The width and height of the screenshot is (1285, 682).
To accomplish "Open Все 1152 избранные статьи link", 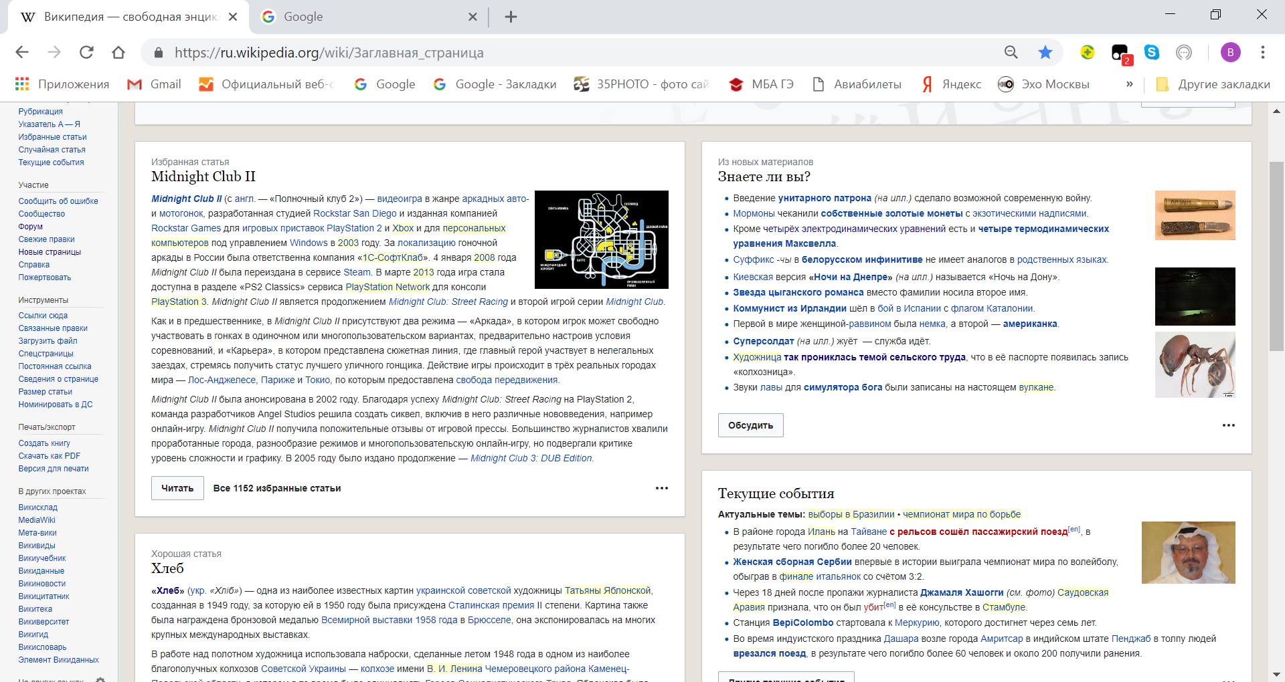I will tap(277, 488).
